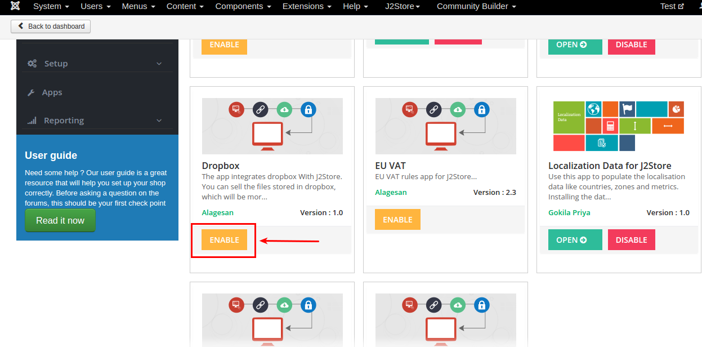
Task: Click the red monitor circle icon in EU VAT thumbnail
Action: [x=409, y=109]
